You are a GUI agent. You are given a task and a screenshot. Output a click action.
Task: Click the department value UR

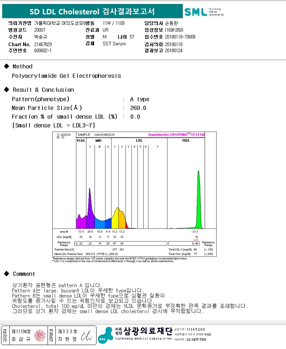coord(106,30)
